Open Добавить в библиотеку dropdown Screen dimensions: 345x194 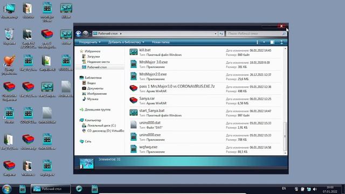click(126, 42)
